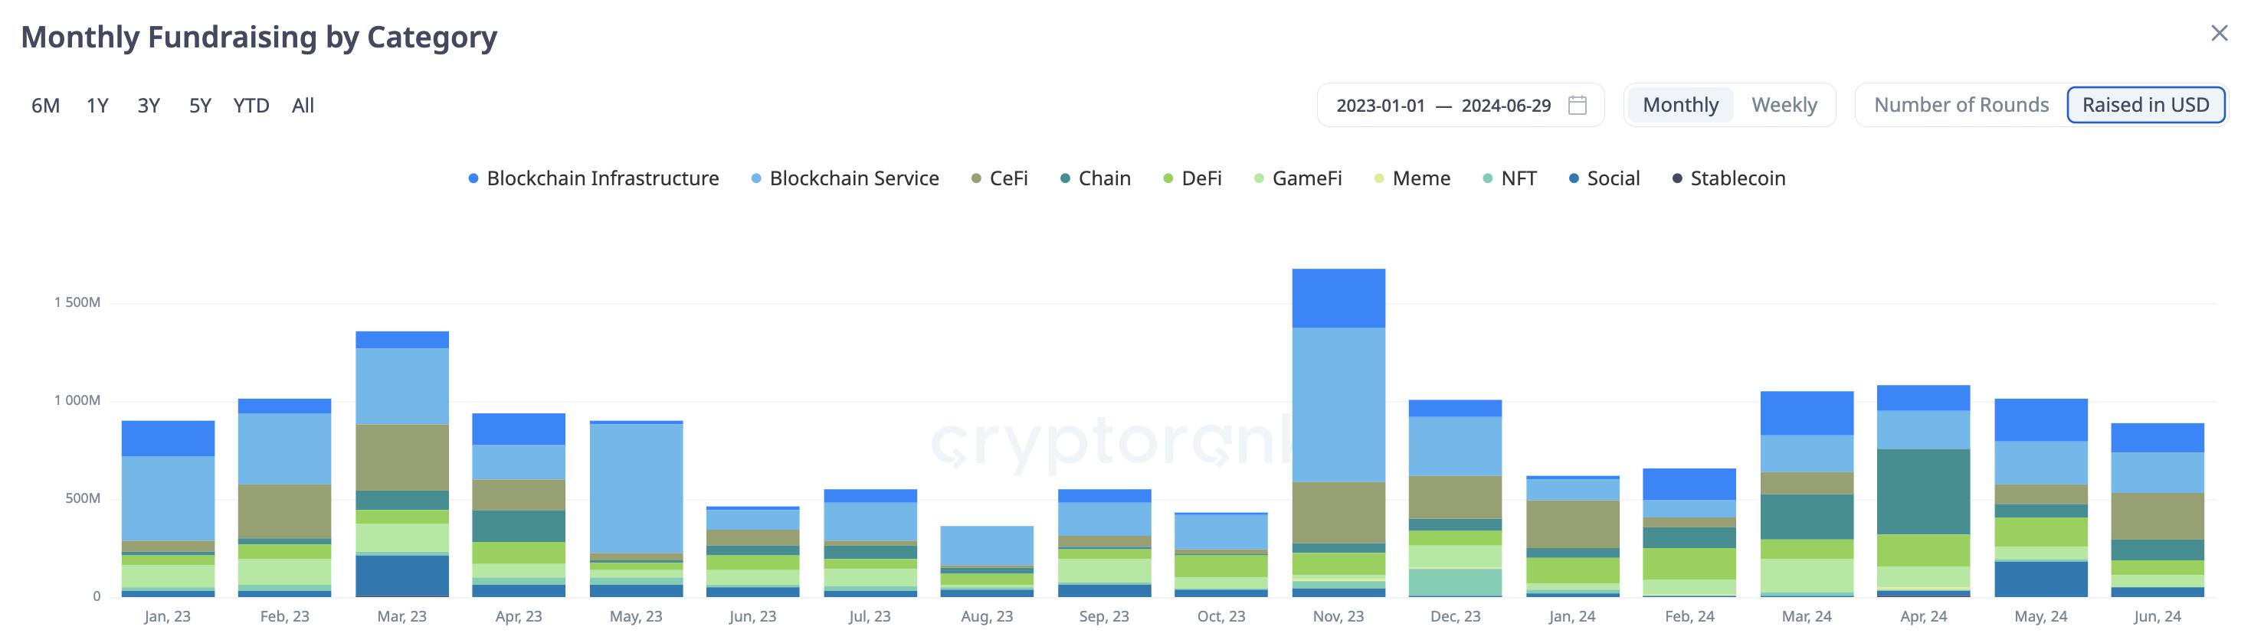Toggle the Meme category legend
The width and height of the screenshot is (2251, 643).
[1413, 179]
